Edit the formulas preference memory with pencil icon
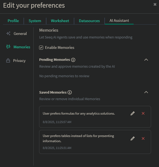The image size is (159, 167). coord(132,114)
